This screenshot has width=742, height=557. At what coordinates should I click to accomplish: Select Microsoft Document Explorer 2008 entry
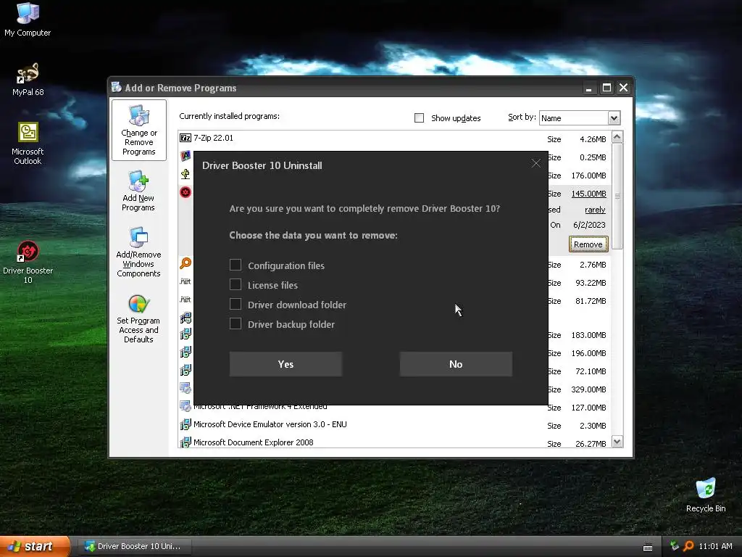[x=395, y=442]
